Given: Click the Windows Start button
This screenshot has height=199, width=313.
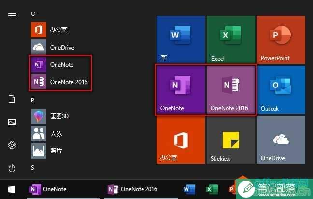Looking at the screenshot, I should 12,189.
